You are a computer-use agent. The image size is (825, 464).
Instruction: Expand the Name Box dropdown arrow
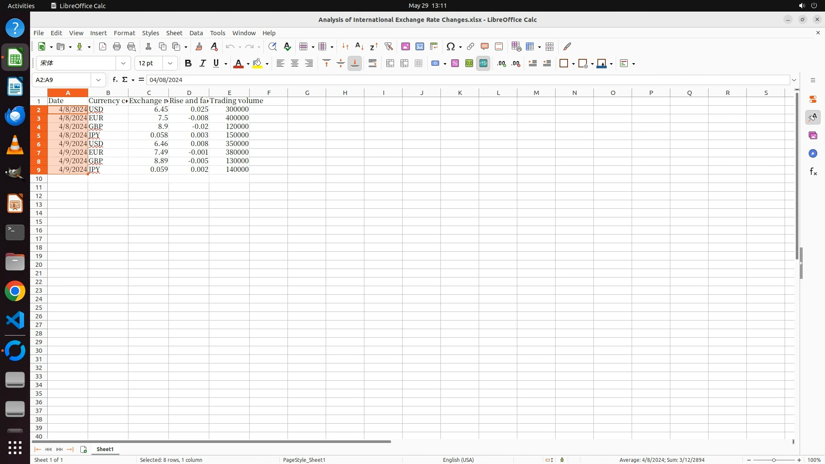point(98,80)
